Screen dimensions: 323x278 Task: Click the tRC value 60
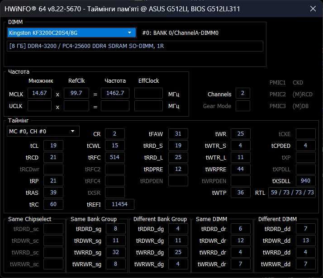point(53,204)
